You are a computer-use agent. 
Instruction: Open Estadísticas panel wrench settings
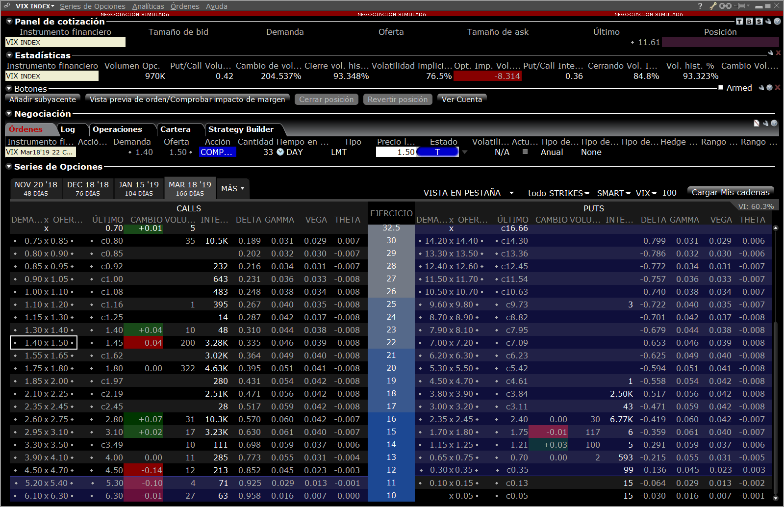[x=770, y=52]
